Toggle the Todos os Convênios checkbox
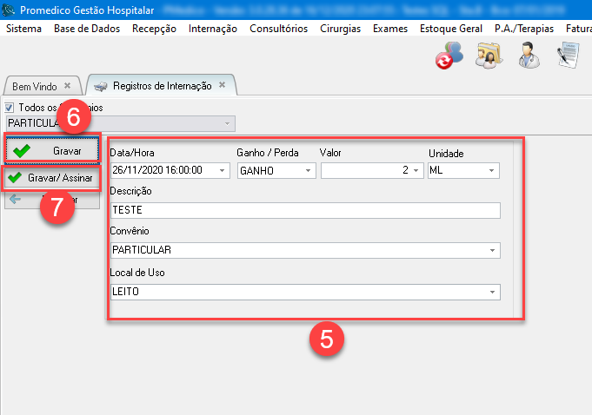 pos(10,108)
